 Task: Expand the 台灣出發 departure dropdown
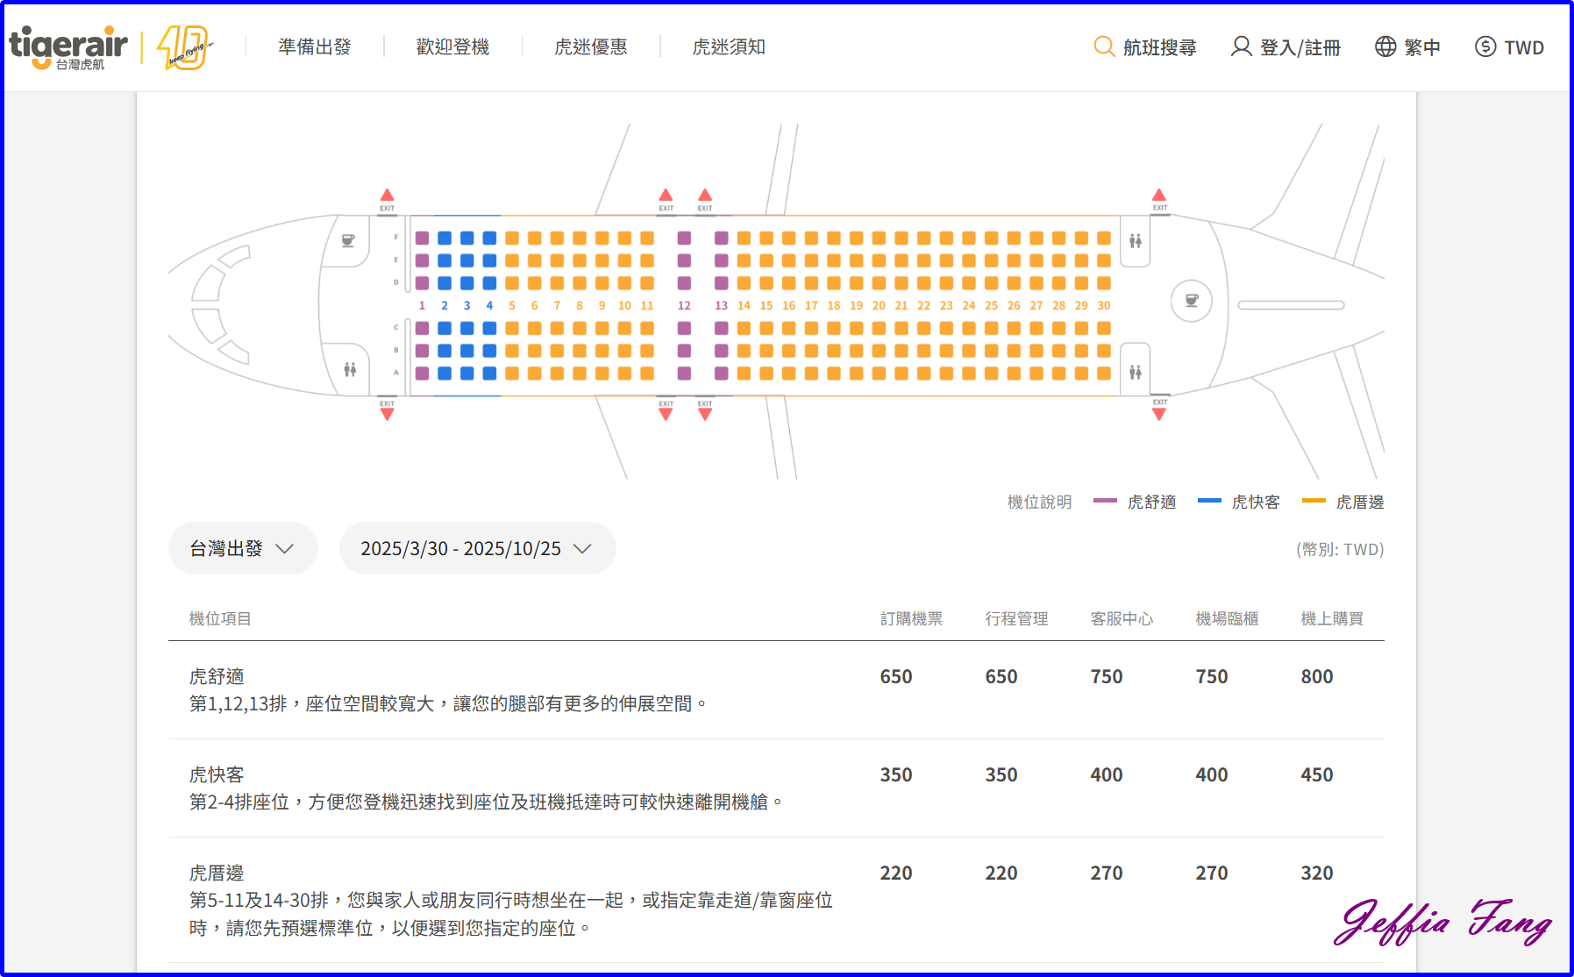point(243,548)
